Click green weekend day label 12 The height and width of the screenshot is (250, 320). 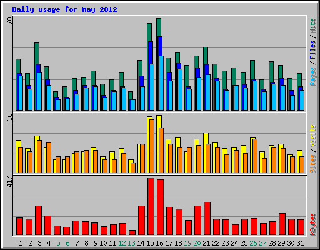point(122,243)
